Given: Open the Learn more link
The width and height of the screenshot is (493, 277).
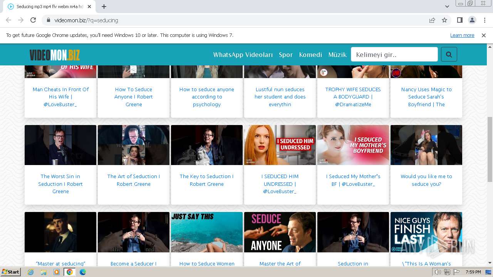Looking at the screenshot, I should click(x=462, y=35).
